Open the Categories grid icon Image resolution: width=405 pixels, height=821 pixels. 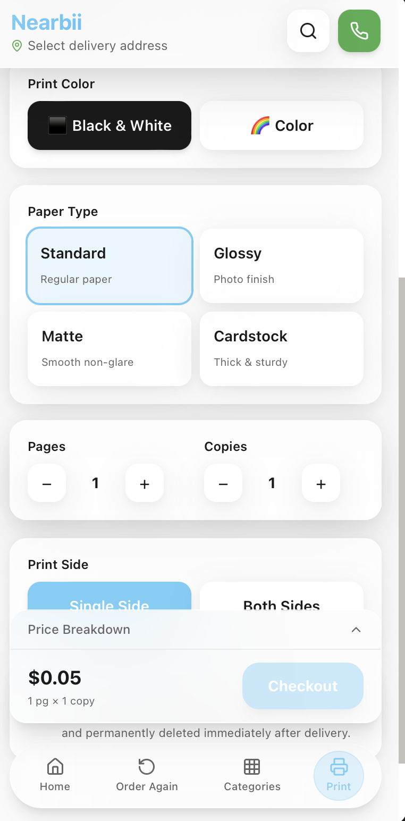point(251,767)
